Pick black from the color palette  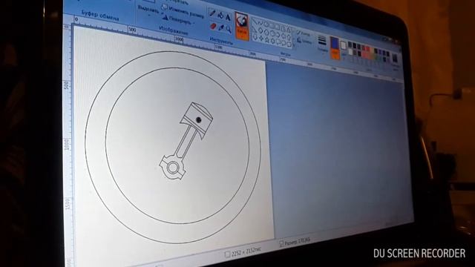(350, 44)
